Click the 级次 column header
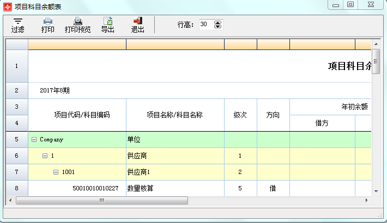 [x=240, y=115]
